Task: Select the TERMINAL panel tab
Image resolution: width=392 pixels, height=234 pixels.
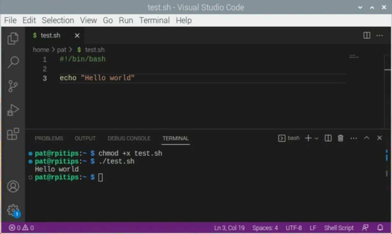Action: pyautogui.click(x=175, y=138)
